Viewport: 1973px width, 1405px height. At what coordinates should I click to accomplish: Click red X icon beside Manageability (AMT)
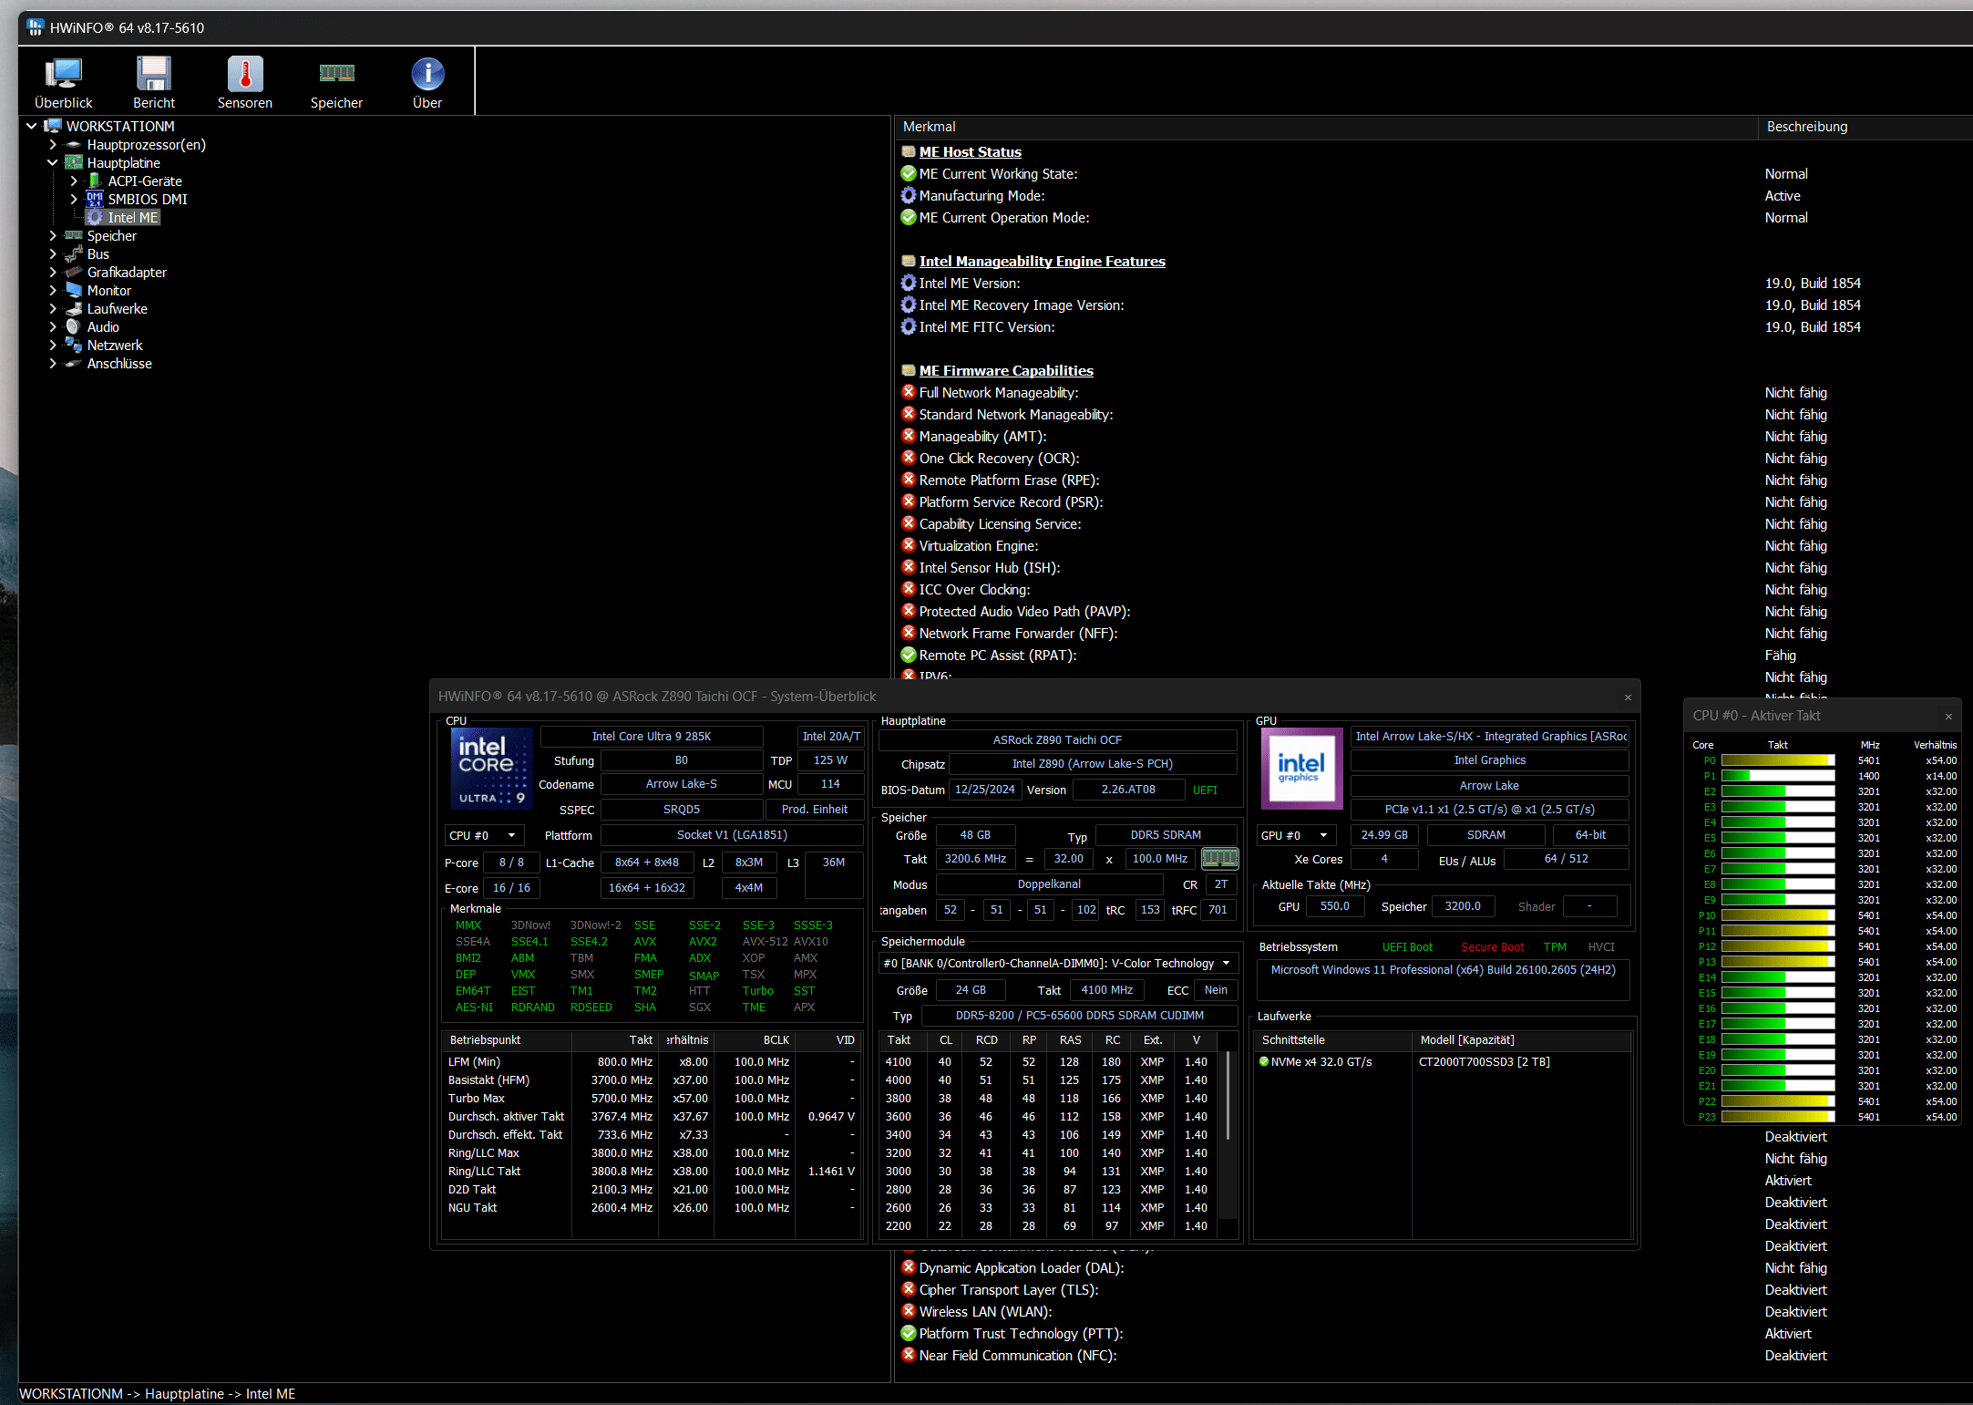point(909,436)
